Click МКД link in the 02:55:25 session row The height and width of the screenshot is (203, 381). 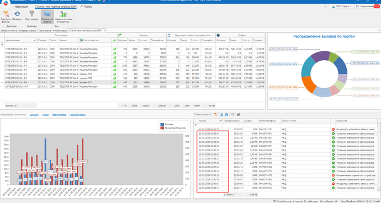point(284,142)
